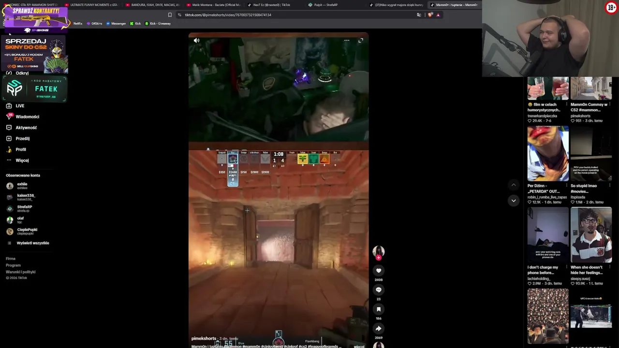Open options for 'Mamm0n Commsy w CS2' video
Screen dimensions: 619x348
click(x=610, y=104)
